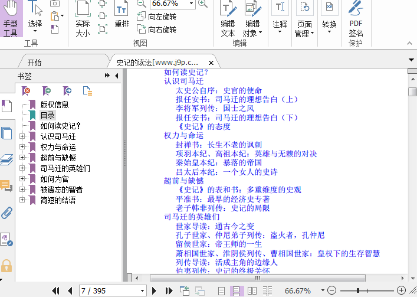Open the Page Thumbnails sidebar icon

pos(6,133)
